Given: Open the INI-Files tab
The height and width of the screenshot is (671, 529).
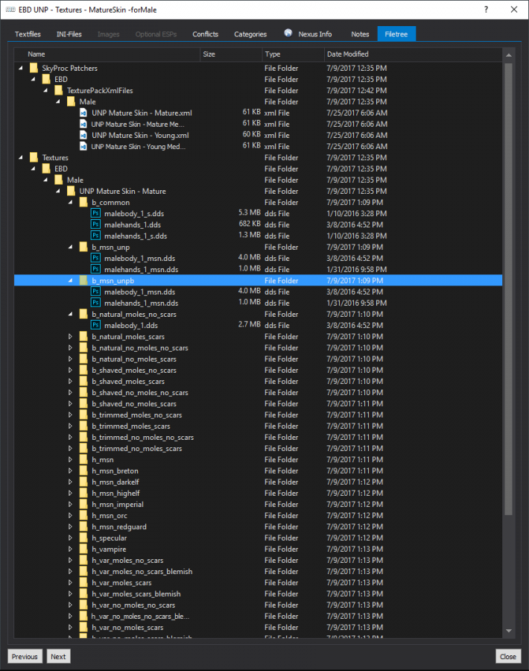Looking at the screenshot, I should tap(69, 34).
